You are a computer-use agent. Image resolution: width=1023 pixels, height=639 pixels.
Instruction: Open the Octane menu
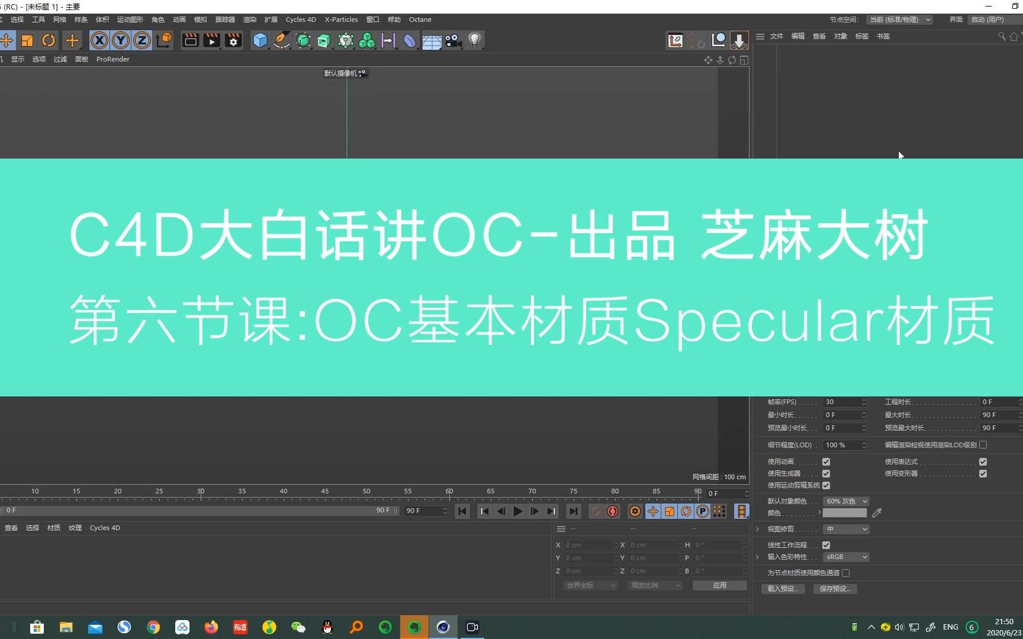tap(420, 20)
